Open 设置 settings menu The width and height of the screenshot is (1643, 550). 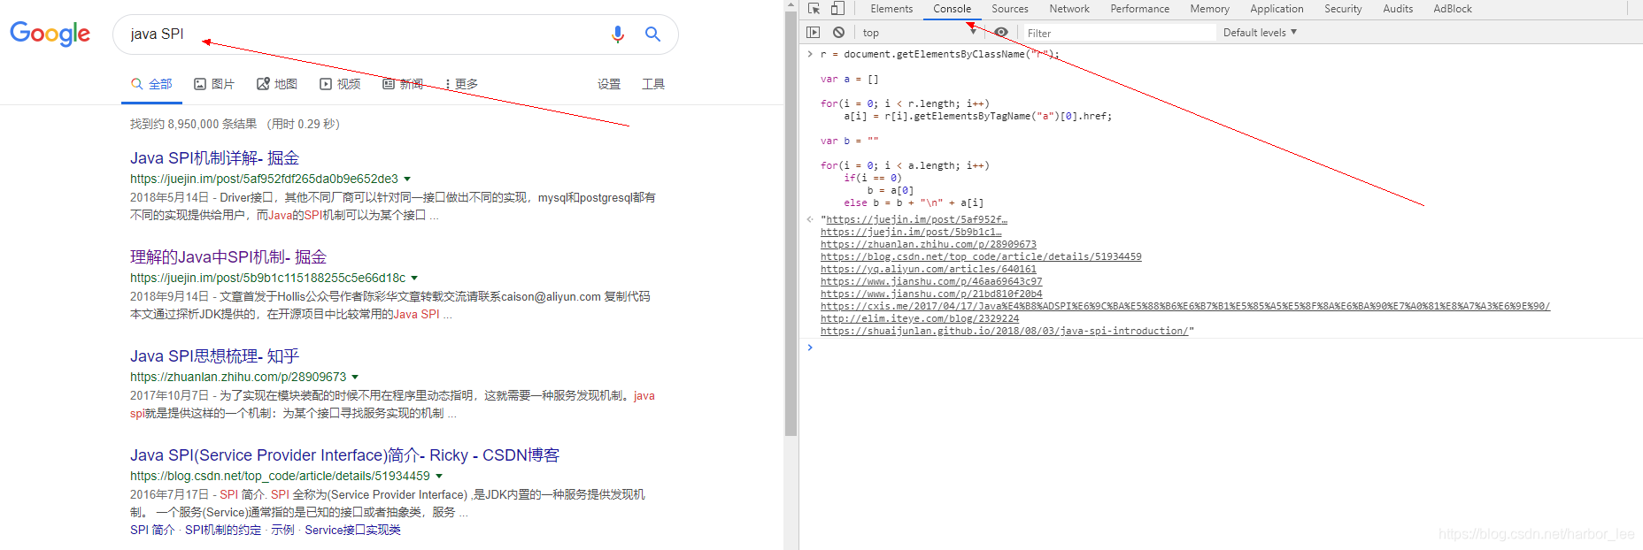pyautogui.click(x=609, y=84)
